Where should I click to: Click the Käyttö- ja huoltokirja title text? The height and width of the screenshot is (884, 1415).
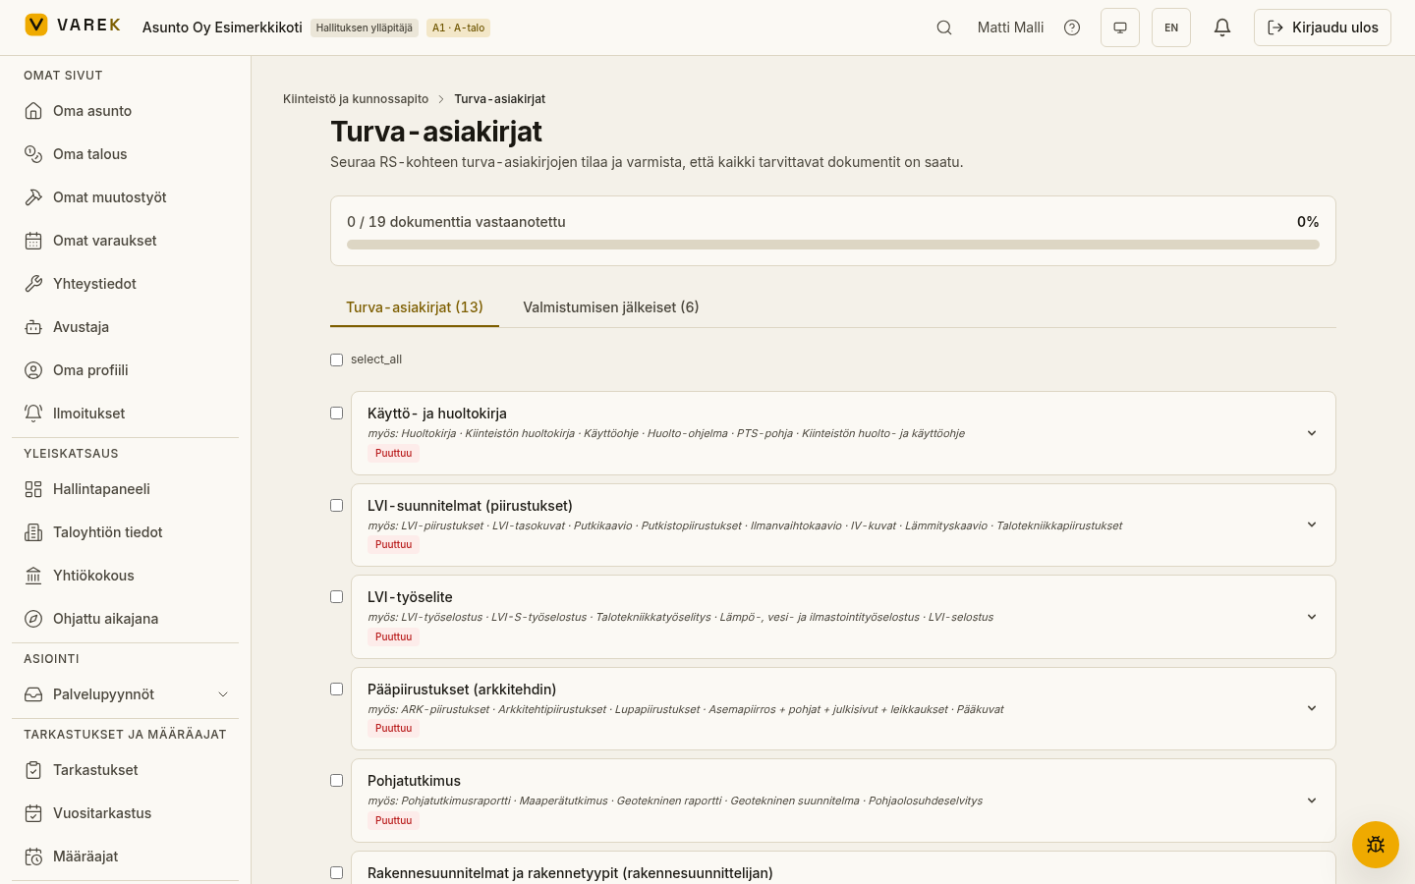[x=437, y=414]
